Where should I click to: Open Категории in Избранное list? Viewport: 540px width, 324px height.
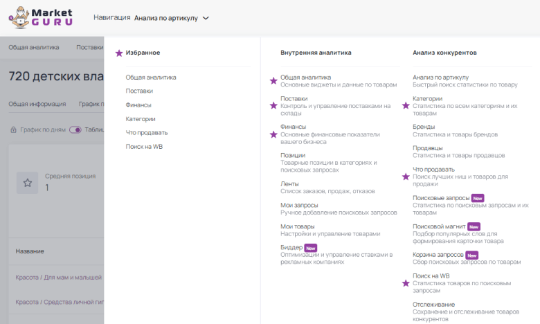pos(141,119)
